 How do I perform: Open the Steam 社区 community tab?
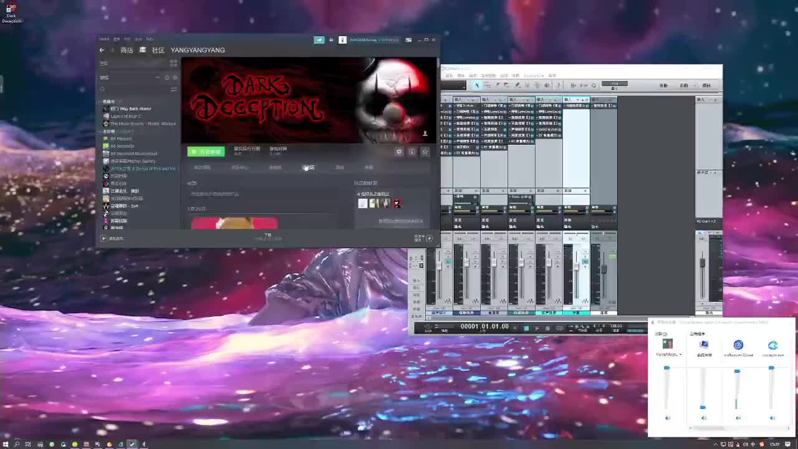158,50
